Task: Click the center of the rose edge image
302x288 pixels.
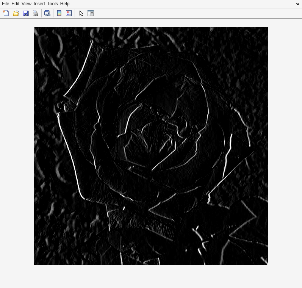Action: tap(151, 146)
